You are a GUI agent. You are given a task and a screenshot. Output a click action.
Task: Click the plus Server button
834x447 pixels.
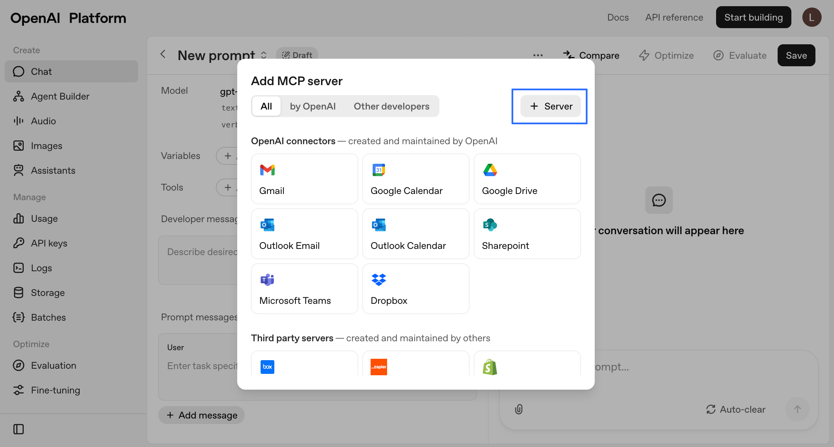click(x=550, y=106)
